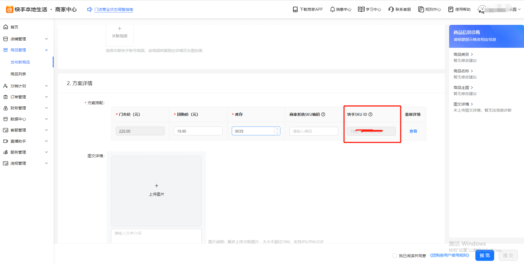
Task: Check the agree to group-buy rules checkbox
Action: 395,256
